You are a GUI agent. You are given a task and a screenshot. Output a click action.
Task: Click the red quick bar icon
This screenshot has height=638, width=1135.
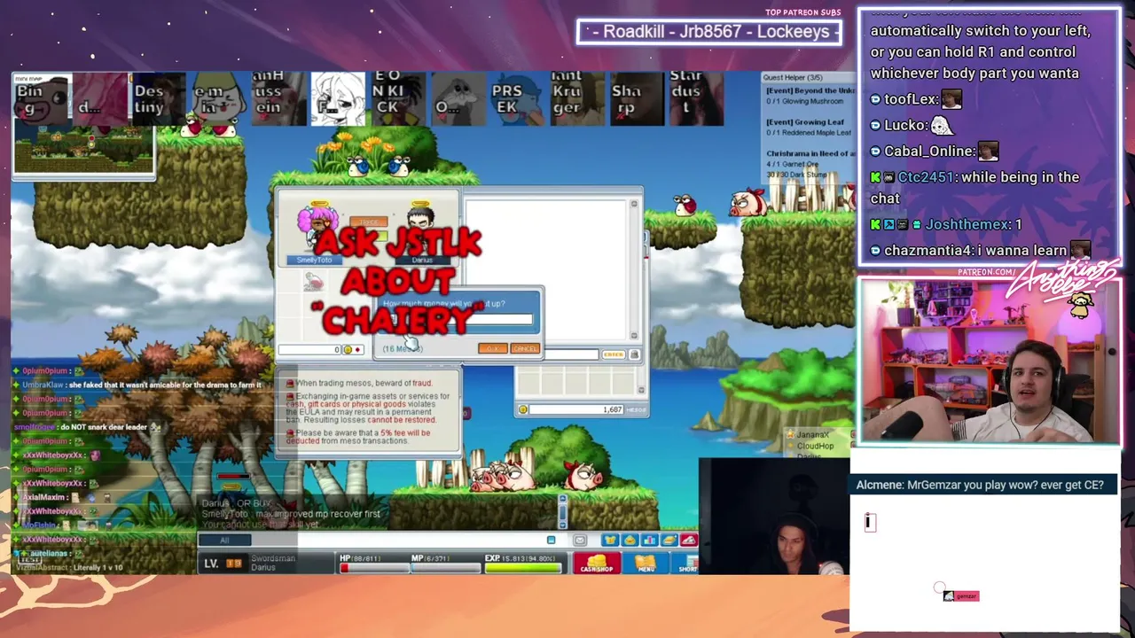689,541
